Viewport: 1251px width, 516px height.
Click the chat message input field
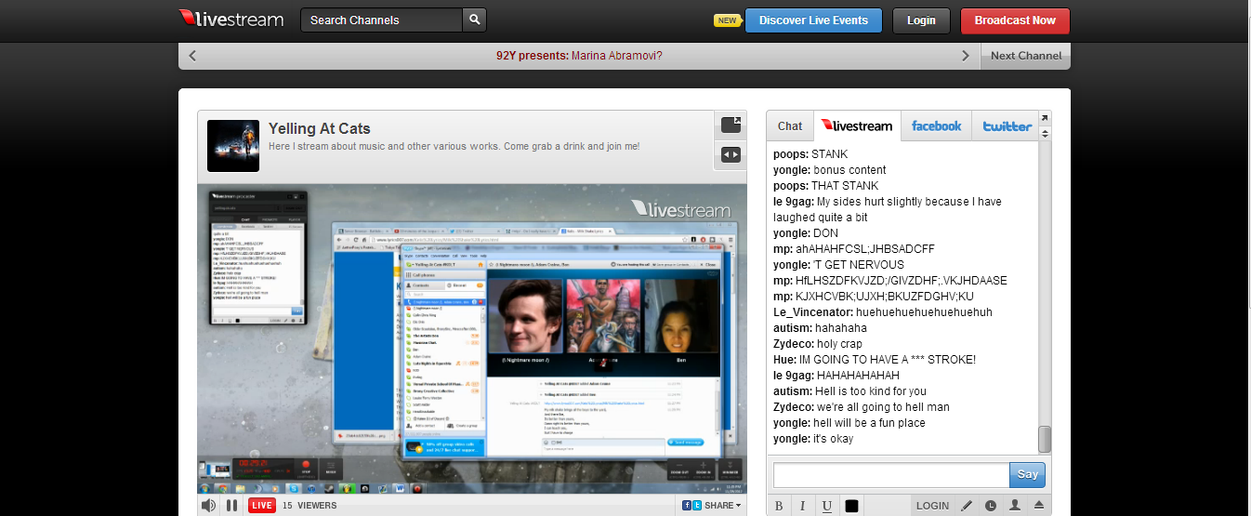890,474
